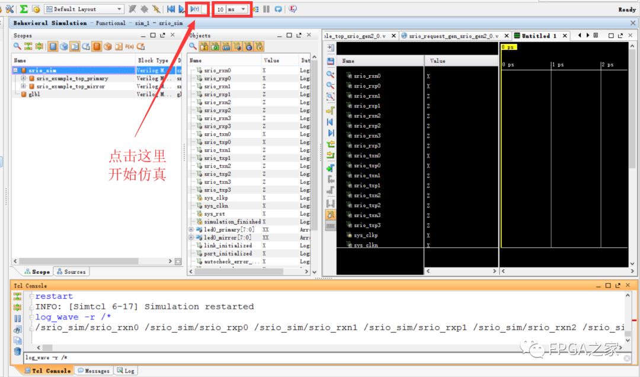This screenshot has height=377, width=640.
Task: Restart the simulation using the toolbar
Action: pos(171,9)
